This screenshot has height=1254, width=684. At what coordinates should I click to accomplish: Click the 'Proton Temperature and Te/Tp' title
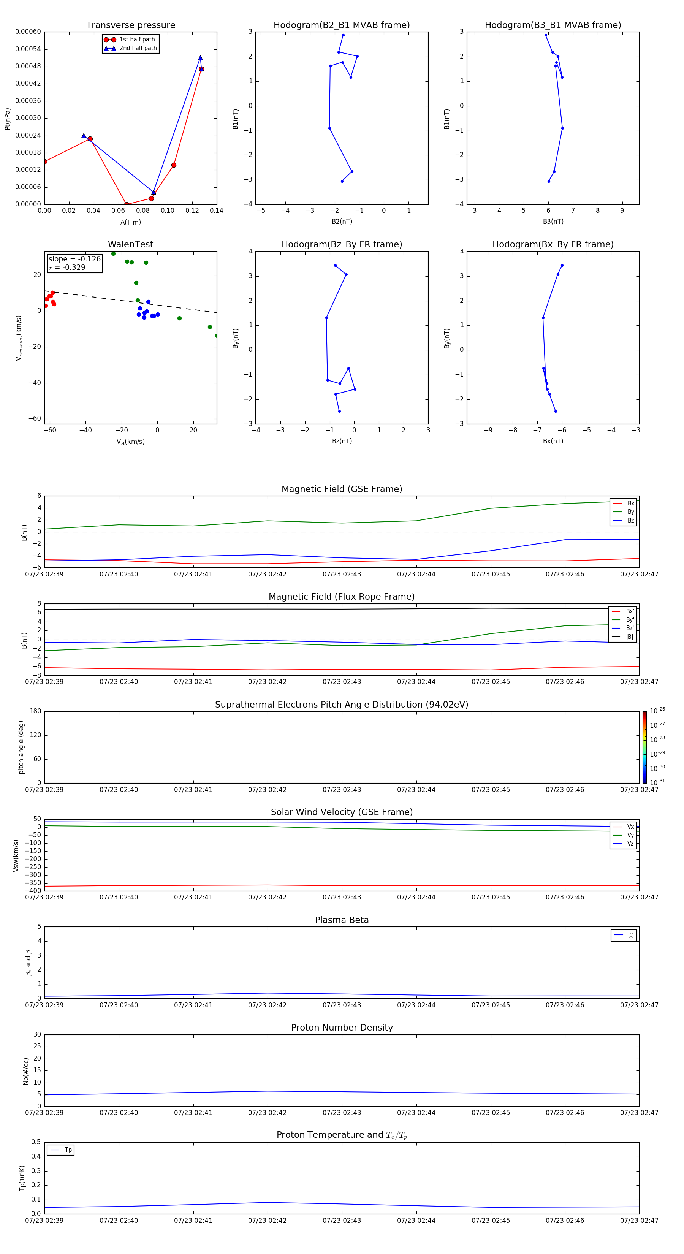coord(342,1135)
